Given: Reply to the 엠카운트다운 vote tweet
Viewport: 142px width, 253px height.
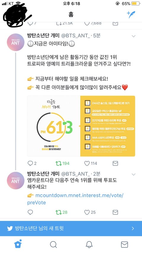Looking at the screenshot, I should pos(30,212).
